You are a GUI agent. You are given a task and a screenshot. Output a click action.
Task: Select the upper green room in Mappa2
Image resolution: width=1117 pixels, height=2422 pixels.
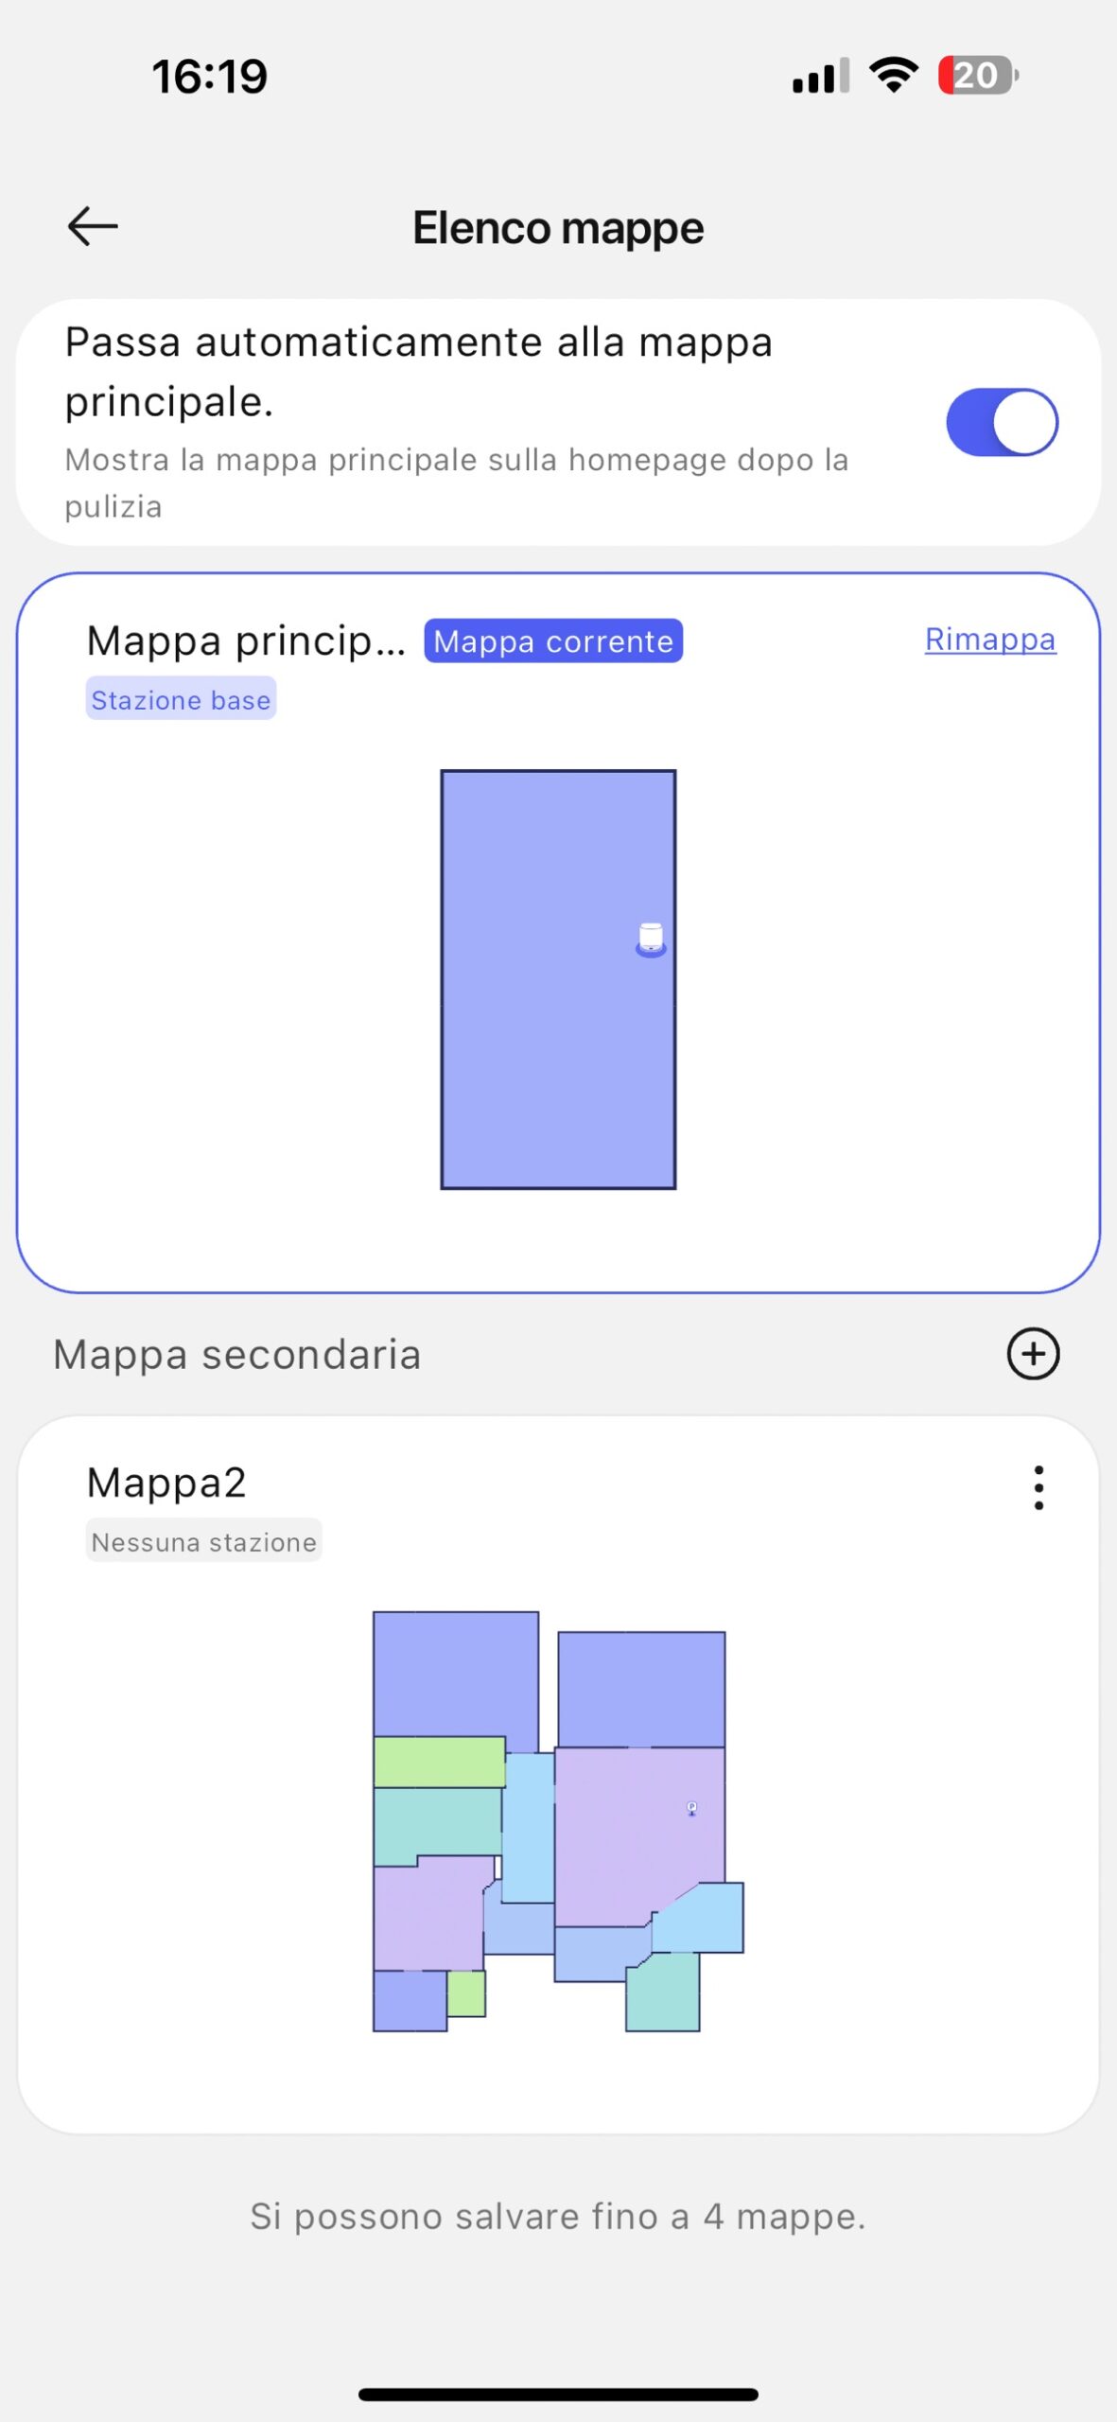tap(439, 1762)
